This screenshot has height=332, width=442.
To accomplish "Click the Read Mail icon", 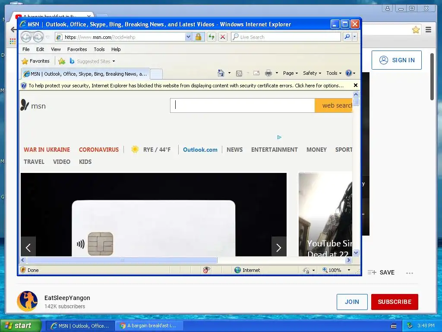I will coord(256,73).
